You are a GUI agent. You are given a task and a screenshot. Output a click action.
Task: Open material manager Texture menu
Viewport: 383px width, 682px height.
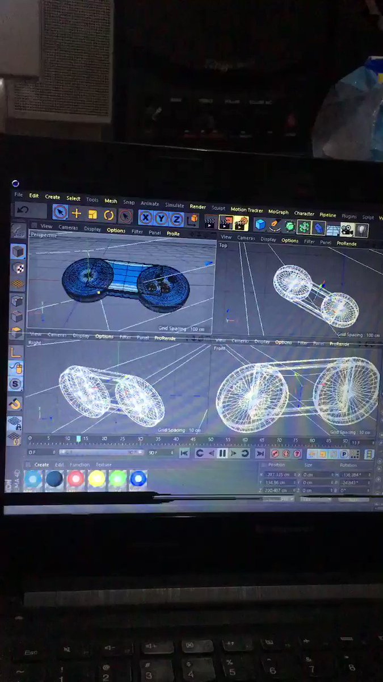(x=103, y=464)
